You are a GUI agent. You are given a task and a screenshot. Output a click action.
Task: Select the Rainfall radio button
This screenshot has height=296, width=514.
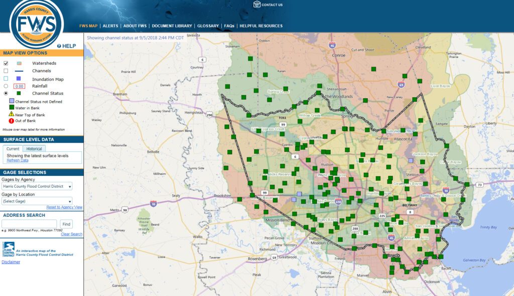[x=5, y=86]
